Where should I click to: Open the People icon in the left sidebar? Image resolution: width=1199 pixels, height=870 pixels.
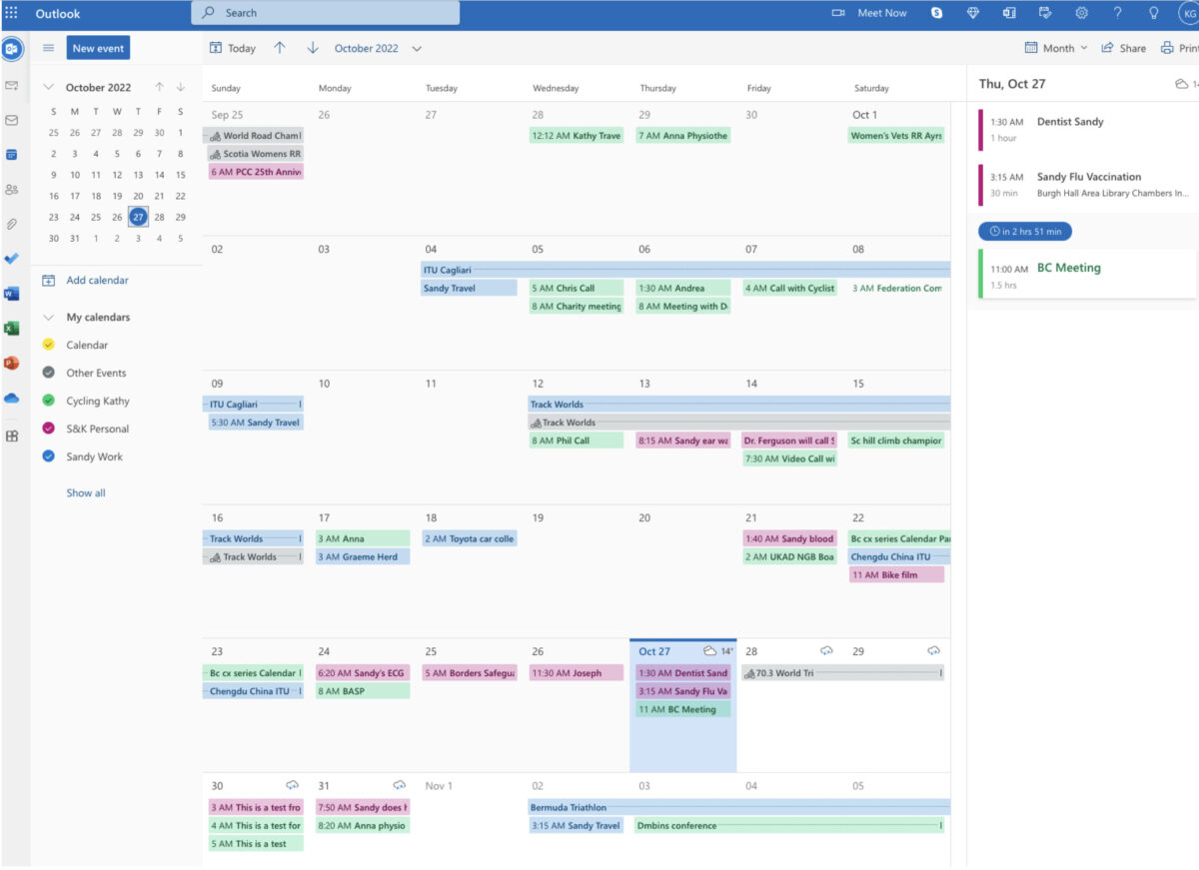[x=13, y=189]
